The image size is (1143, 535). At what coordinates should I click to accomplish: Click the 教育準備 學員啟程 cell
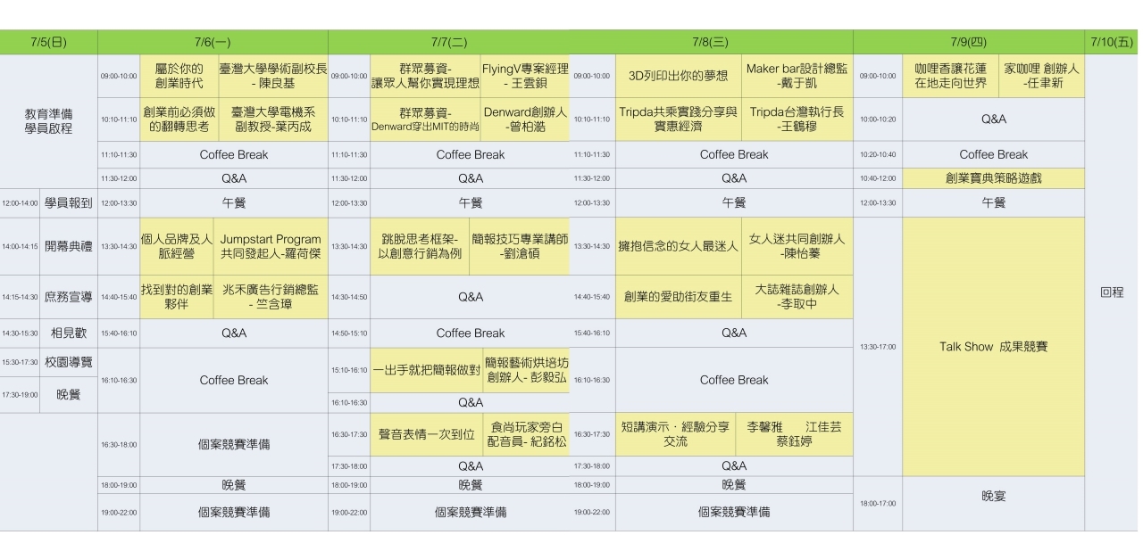[x=48, y=121]
